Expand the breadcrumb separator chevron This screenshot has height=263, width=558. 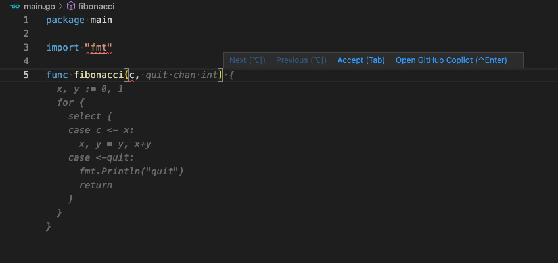[61, 6]
